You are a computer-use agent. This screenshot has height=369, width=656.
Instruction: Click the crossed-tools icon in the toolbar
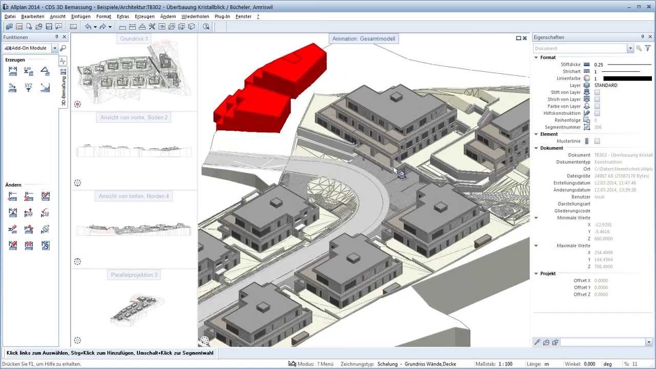click(x=152, y=27)
